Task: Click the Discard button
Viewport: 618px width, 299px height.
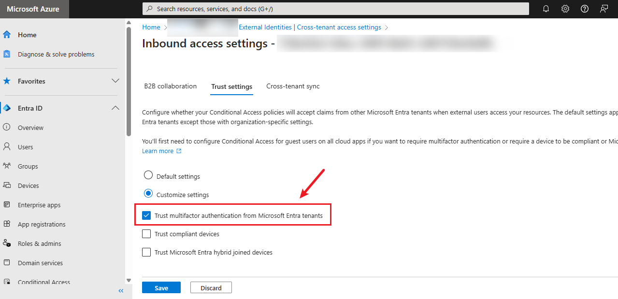Action: 211,287
